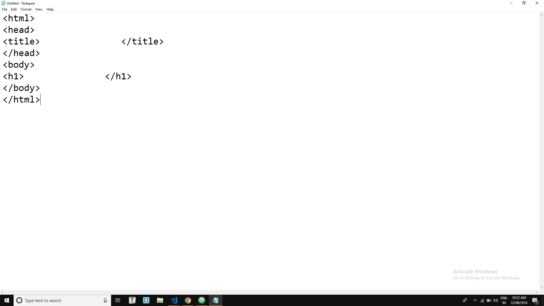The width and height of the screenshot is (544, 306).
Task: Open File Explorer from taskbar
Action: click(160, 300)
